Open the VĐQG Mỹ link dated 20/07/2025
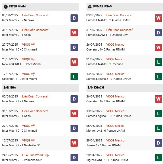Viewport: 163px width, 164px height. [29, 59]
